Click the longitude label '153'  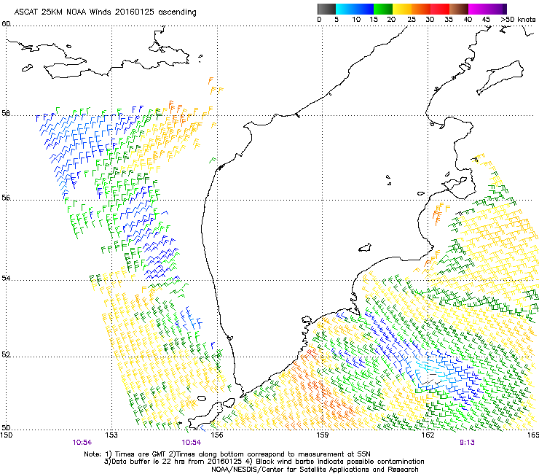point(111,435)
